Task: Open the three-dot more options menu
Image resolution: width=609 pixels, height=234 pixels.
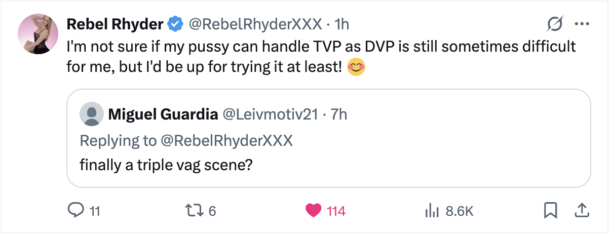Action: (x=581, y=24)
